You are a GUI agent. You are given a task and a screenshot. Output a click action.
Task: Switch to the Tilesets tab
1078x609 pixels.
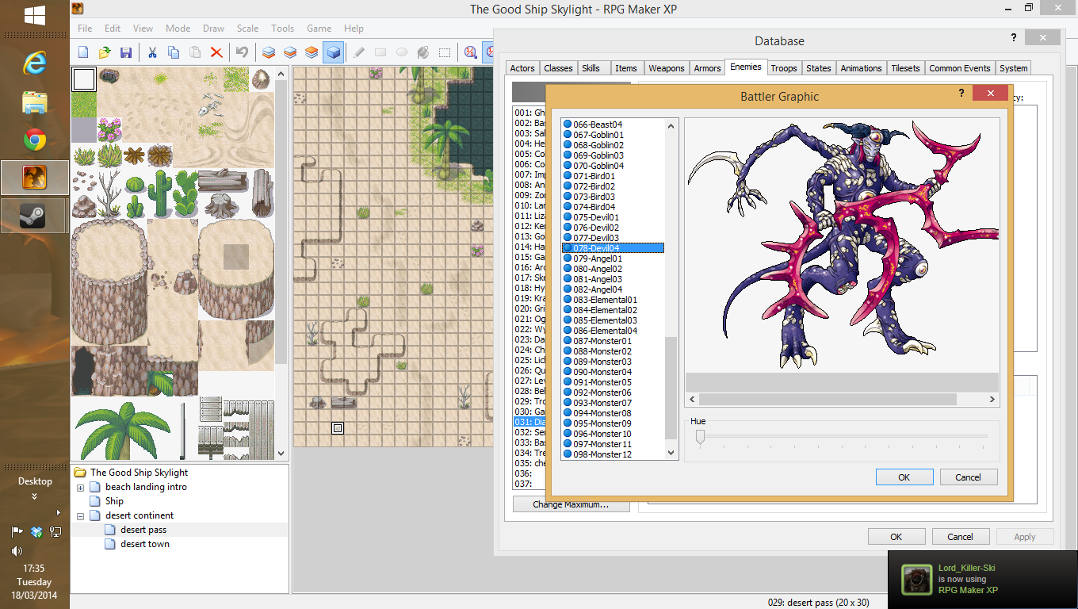pos(904,68)
